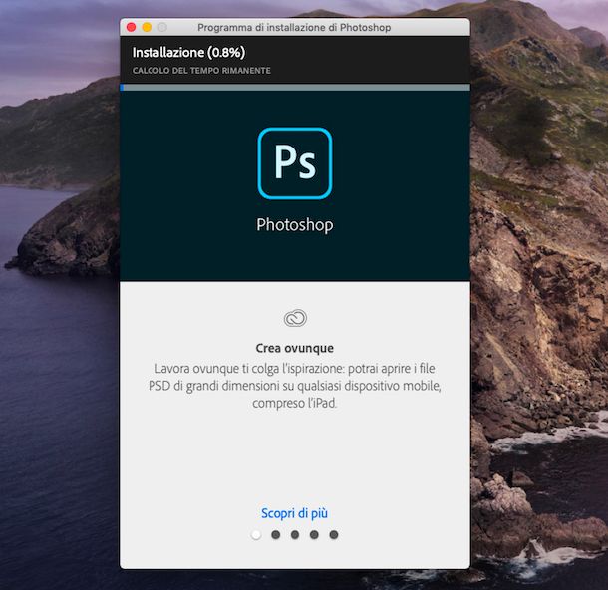Click the description paragraph starting Lavora ovunque

(x=295, y=386)
